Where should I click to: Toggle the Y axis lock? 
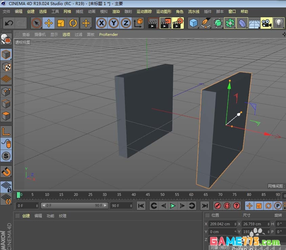(114, 23)
